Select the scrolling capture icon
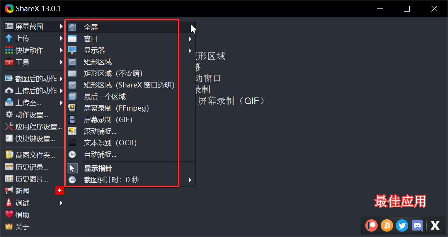This screenshot has height=237, width=448. click(x=72, y=131)
